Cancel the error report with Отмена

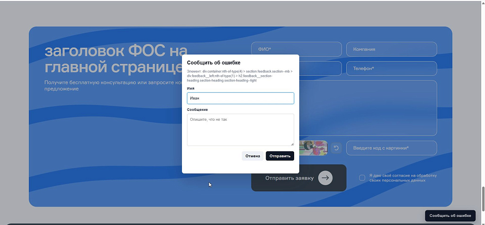(253, 156)
